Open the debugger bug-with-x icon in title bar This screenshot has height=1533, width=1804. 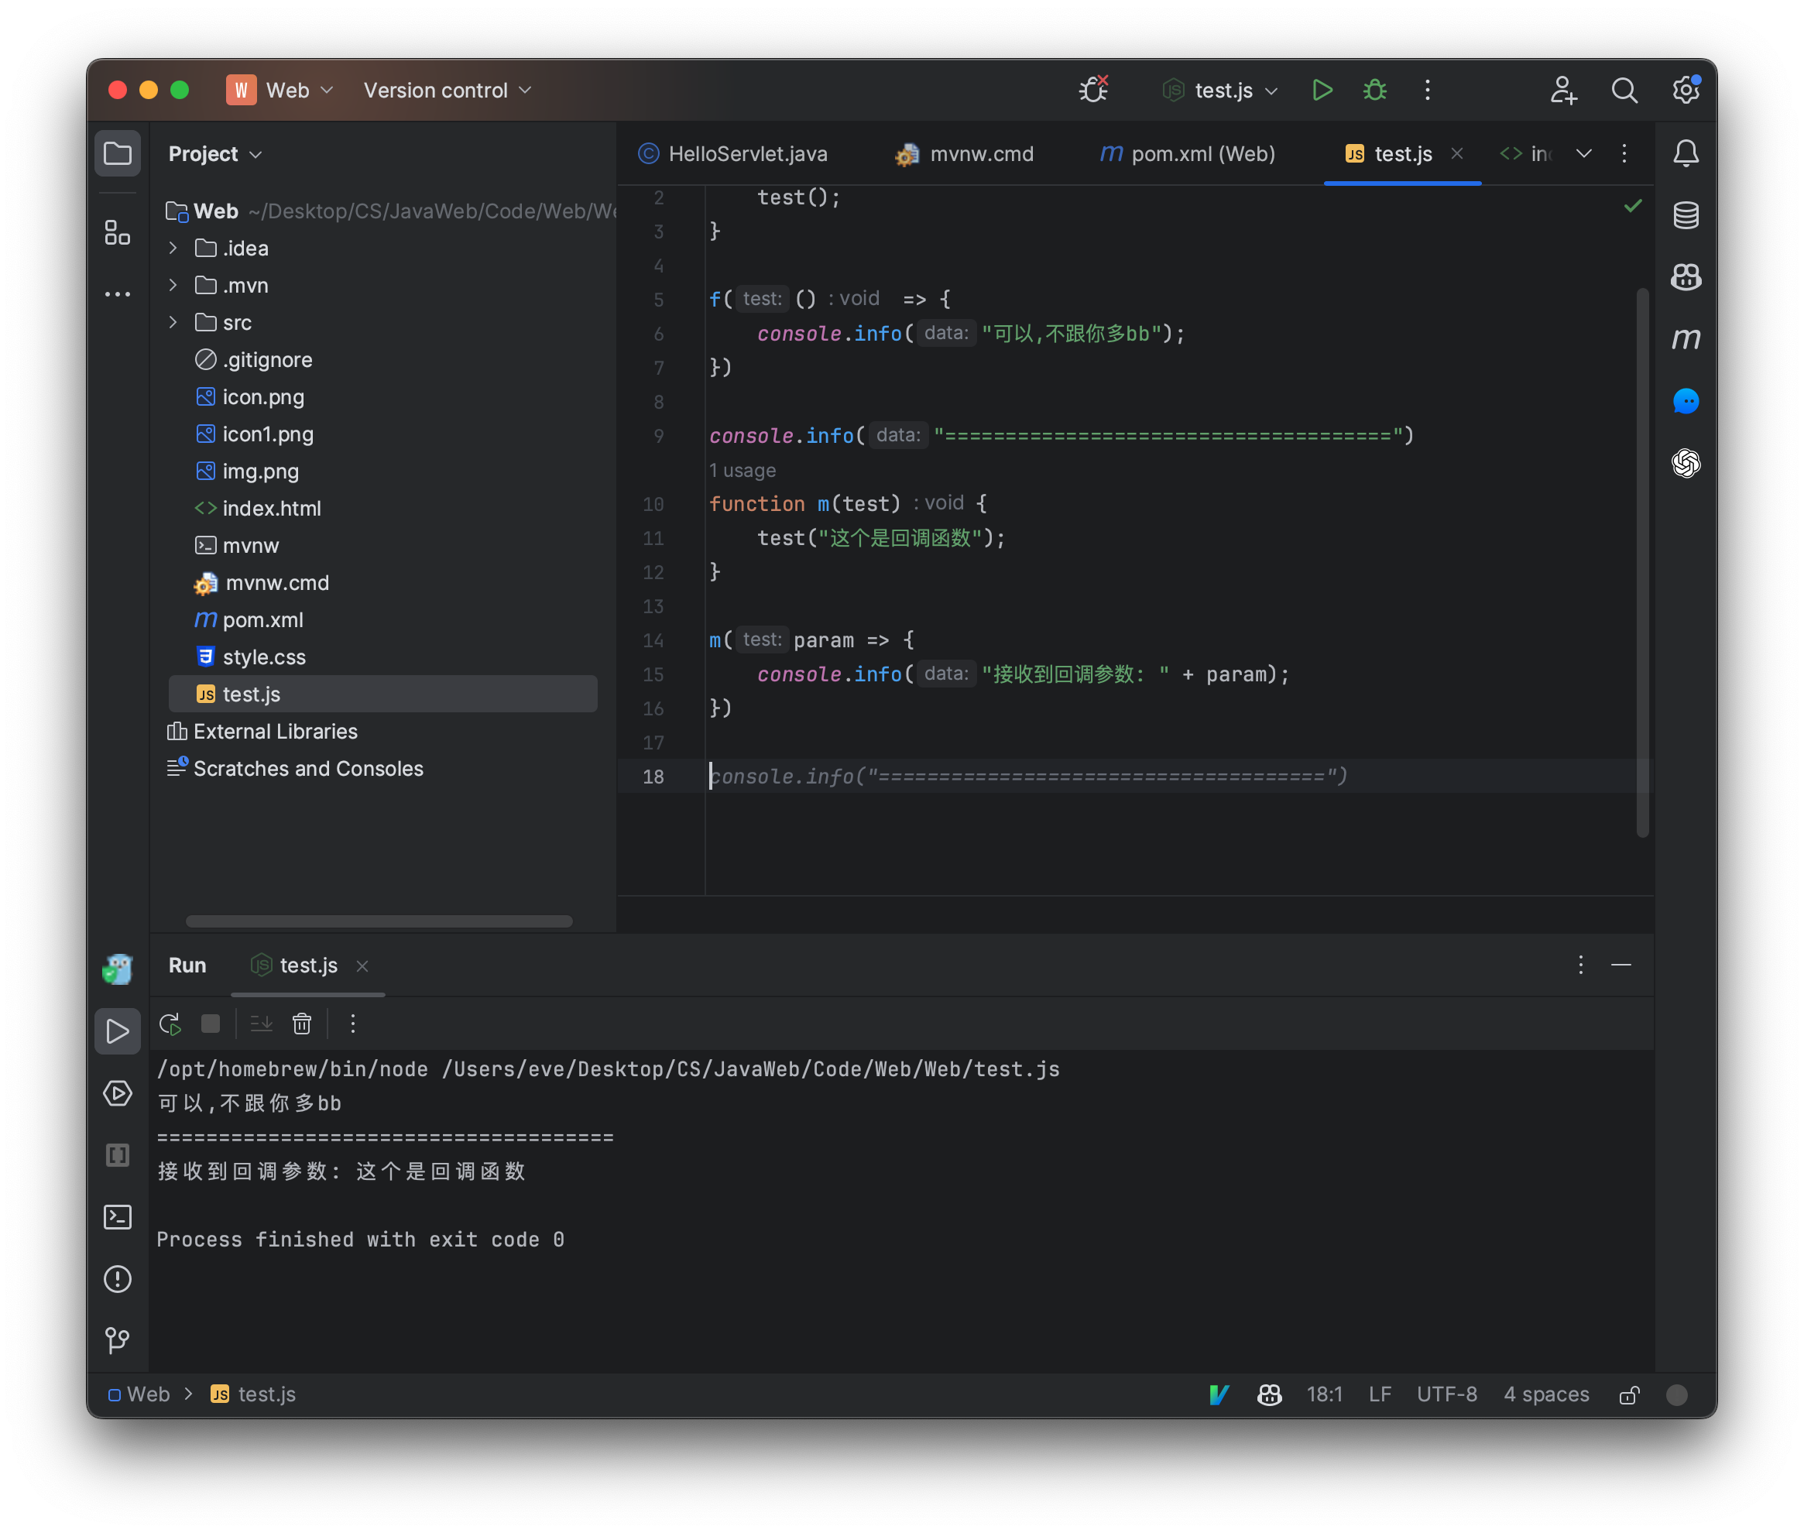click(x=1093, y=90)
